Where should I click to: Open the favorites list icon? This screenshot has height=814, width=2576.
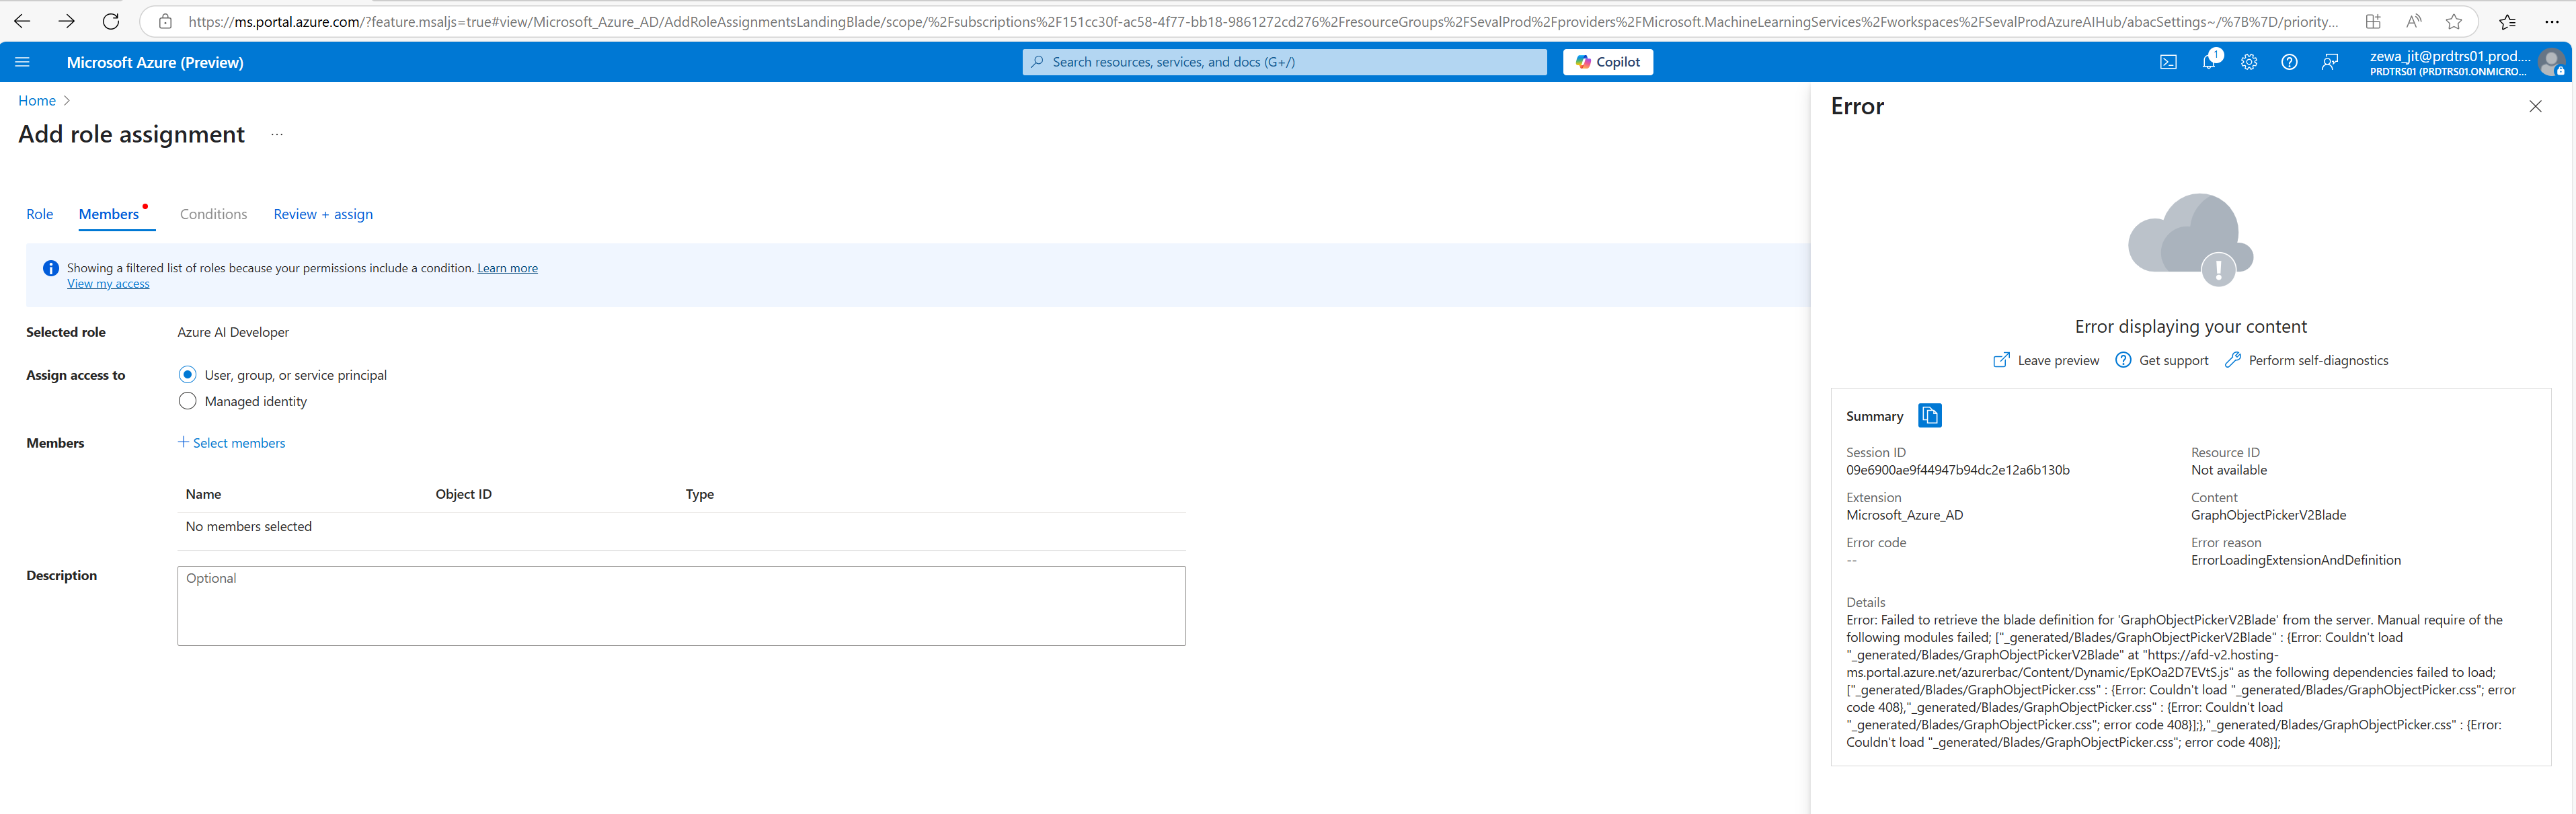[x=2507, y=21]
